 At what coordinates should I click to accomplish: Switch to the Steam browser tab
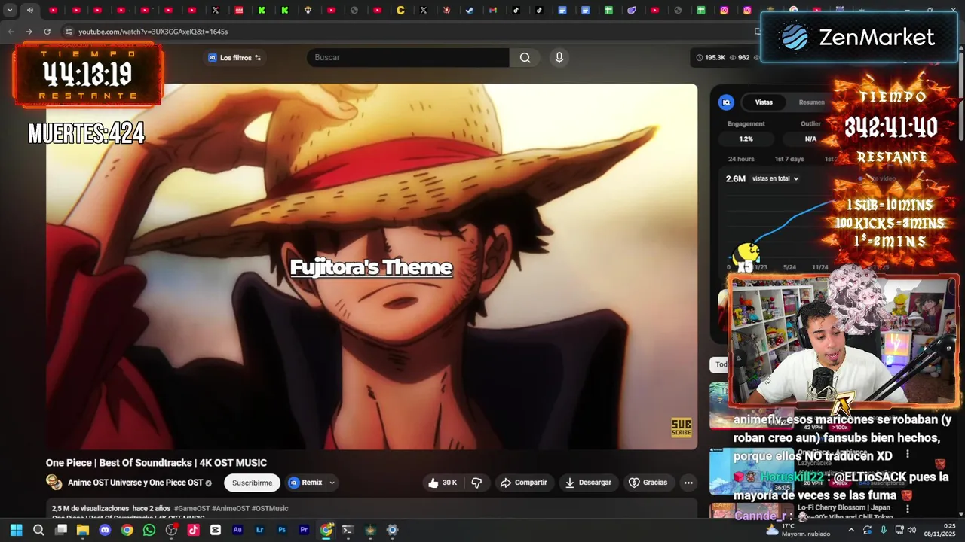coord(469,10)
